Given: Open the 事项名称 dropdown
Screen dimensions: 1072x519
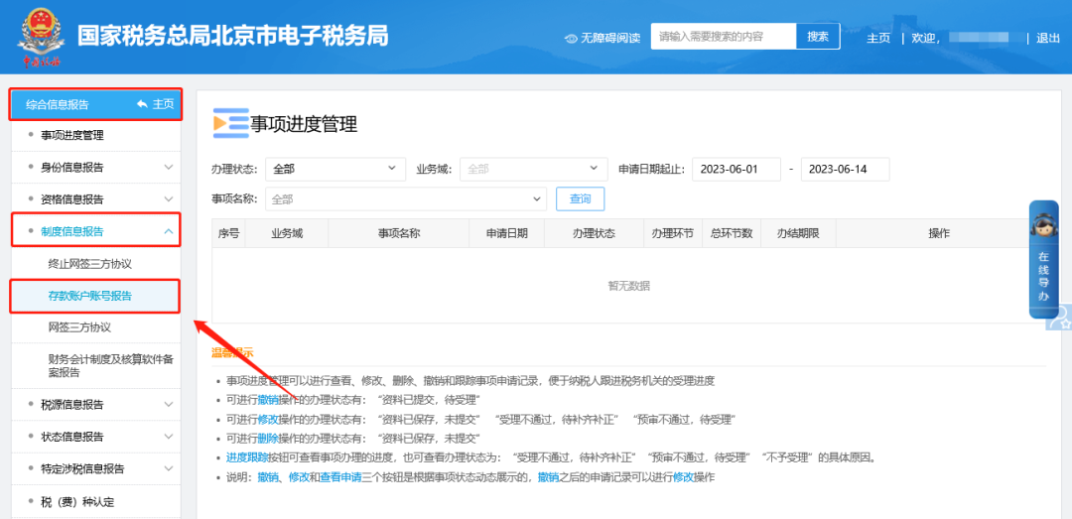Looking at the screenshot, I should pyautogui.click(x=407, y=199).
